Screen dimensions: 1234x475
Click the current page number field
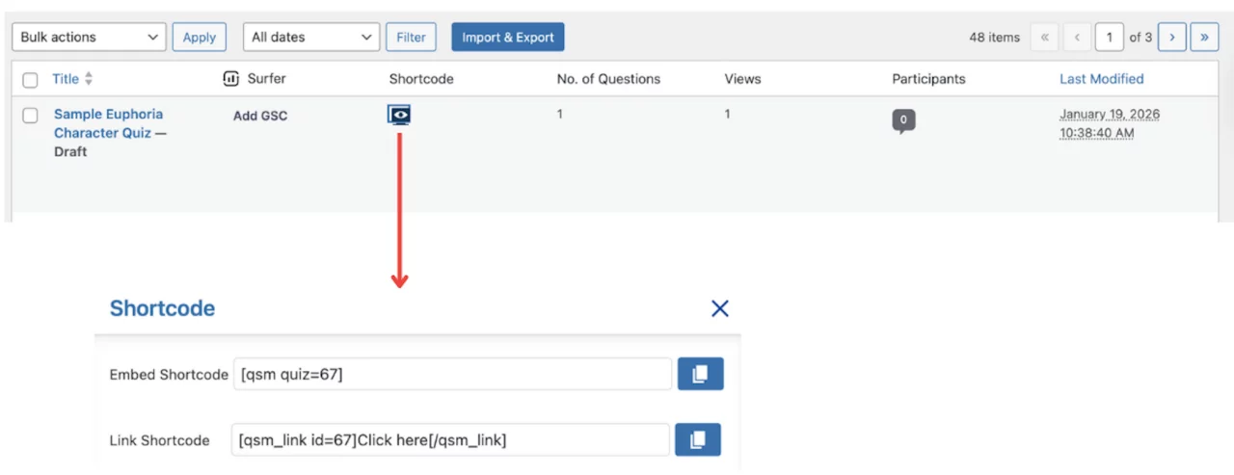coord(1109,37)
